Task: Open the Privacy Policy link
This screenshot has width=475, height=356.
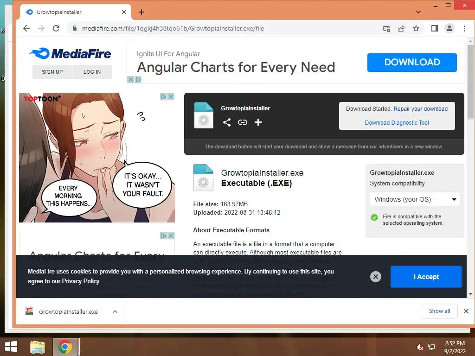Action: pos(81,281)
